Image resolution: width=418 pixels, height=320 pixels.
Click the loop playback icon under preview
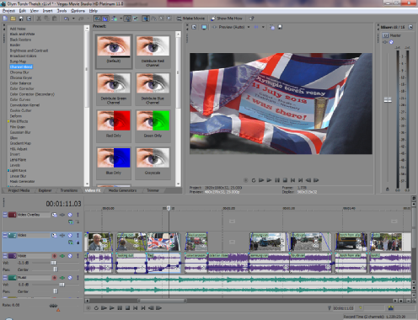pos(254,180)
